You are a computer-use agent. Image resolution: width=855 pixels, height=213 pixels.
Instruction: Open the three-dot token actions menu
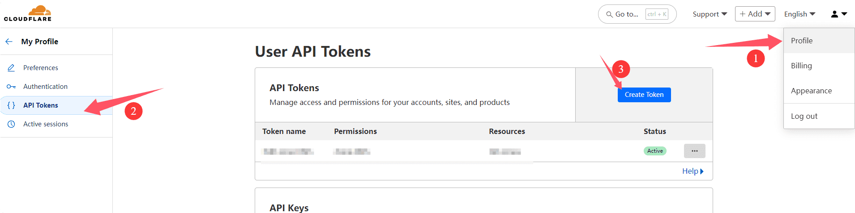pos(694,151)
